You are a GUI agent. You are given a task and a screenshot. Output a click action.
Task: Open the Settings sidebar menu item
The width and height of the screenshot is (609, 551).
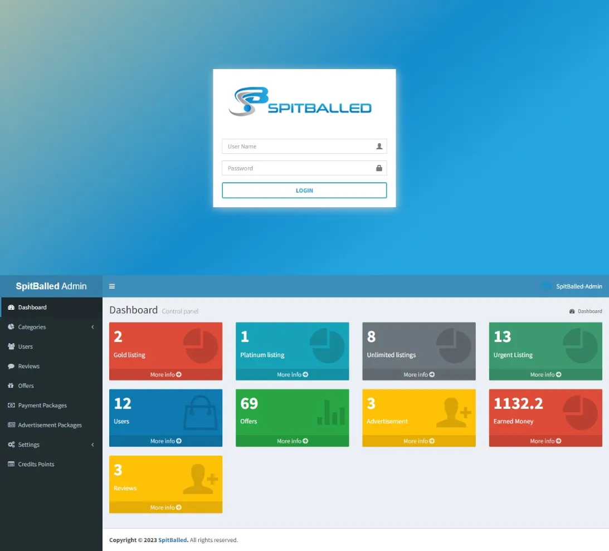[x=51, y=445]
